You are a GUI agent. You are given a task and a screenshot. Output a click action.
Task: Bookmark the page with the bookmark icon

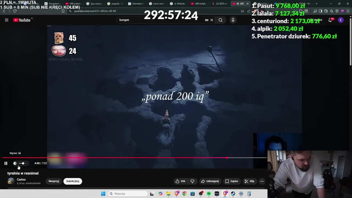tap(63, 11)
